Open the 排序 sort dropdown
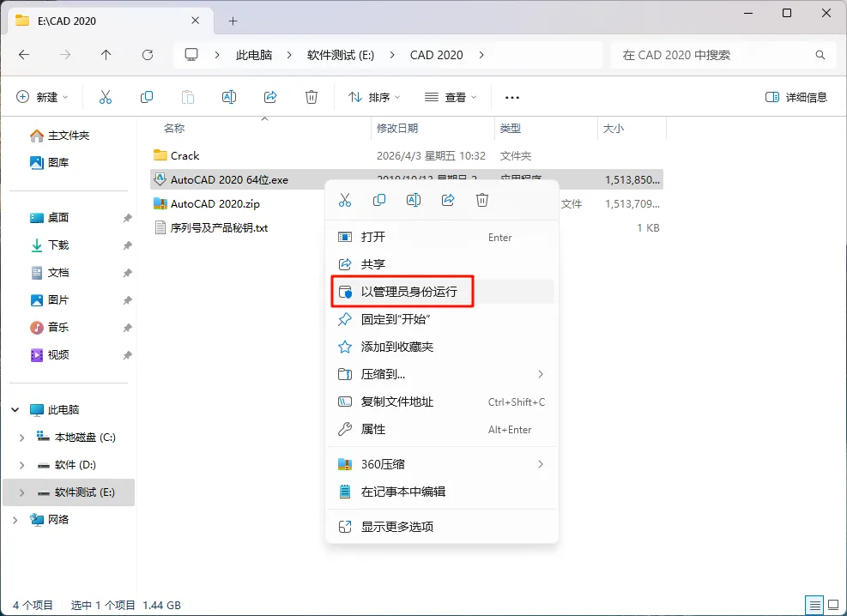This screenshot has height=616, width=847. click(x=374, y=97)
